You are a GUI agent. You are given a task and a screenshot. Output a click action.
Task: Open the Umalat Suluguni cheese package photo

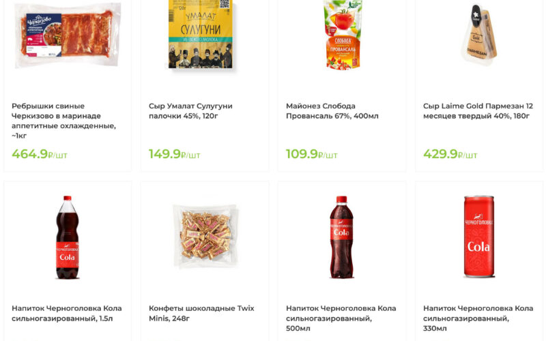click(x=200, y=34)
